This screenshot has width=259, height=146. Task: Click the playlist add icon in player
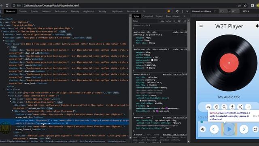coord(208,107)
